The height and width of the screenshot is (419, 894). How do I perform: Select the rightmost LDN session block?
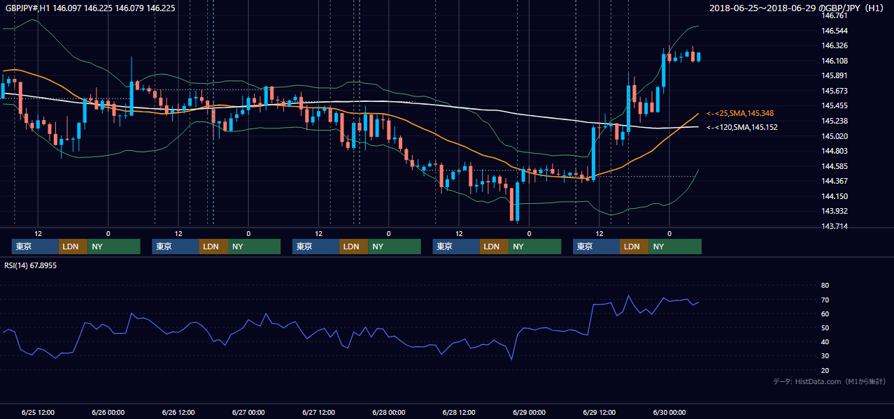point(634,247)
